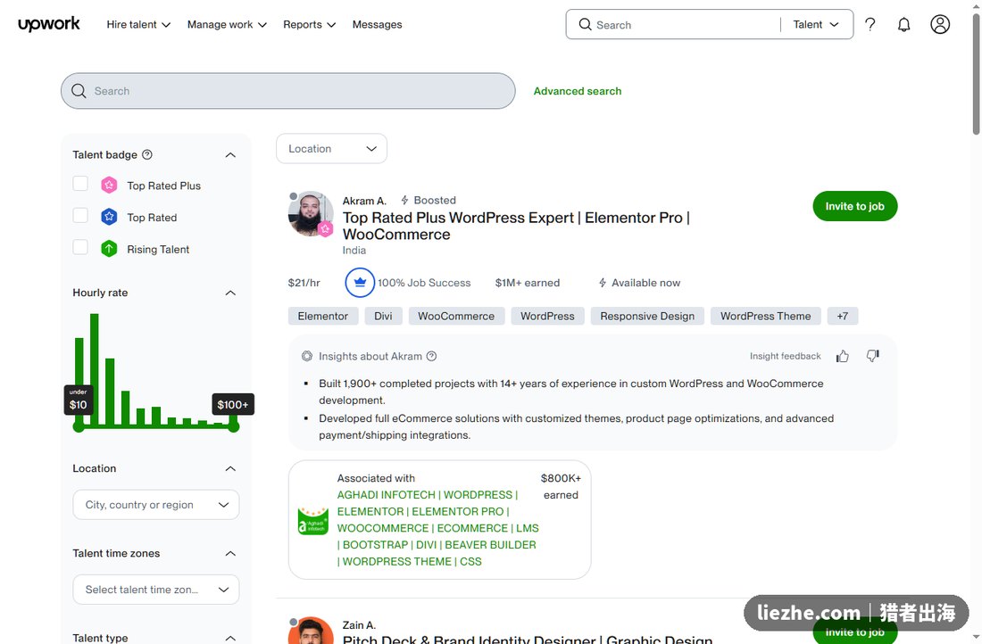Select the Divi skill tag
The height and width of the screenshot is (644, 982).
[x=383, y=316]
